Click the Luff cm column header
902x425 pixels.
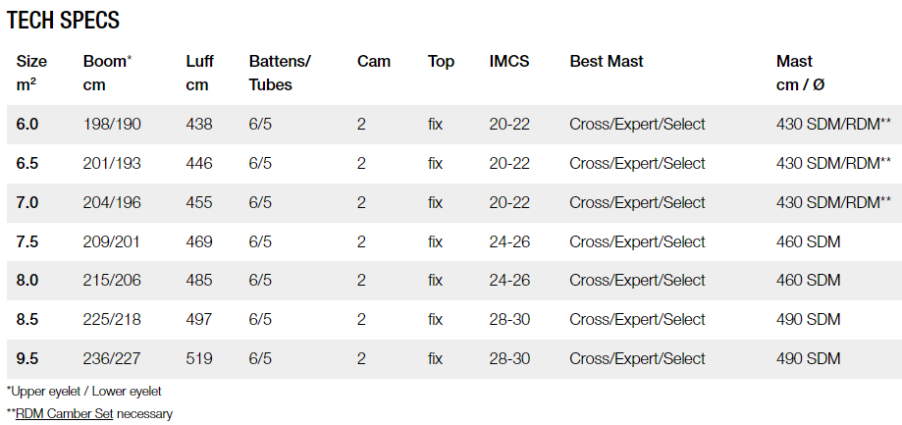tap(199, 73)
